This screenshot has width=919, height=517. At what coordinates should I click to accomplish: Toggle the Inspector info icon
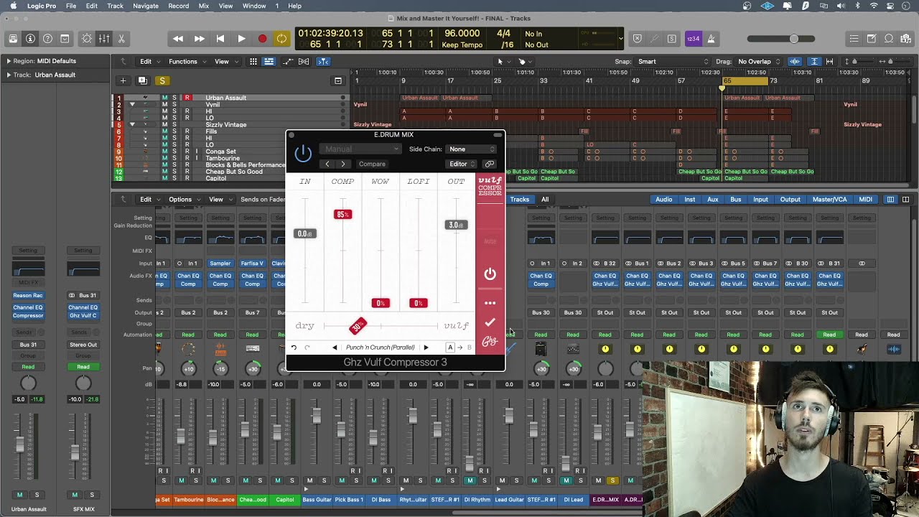[x=30, y=39]
